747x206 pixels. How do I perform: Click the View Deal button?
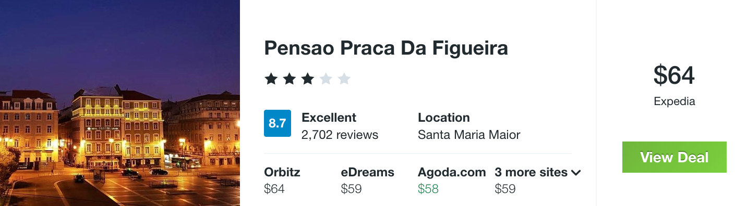point(674,157)
